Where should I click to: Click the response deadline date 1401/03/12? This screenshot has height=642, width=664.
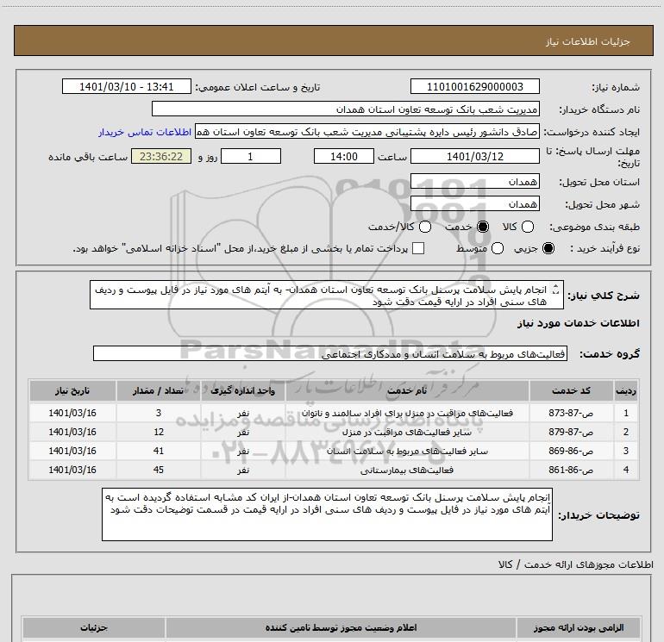474,156
